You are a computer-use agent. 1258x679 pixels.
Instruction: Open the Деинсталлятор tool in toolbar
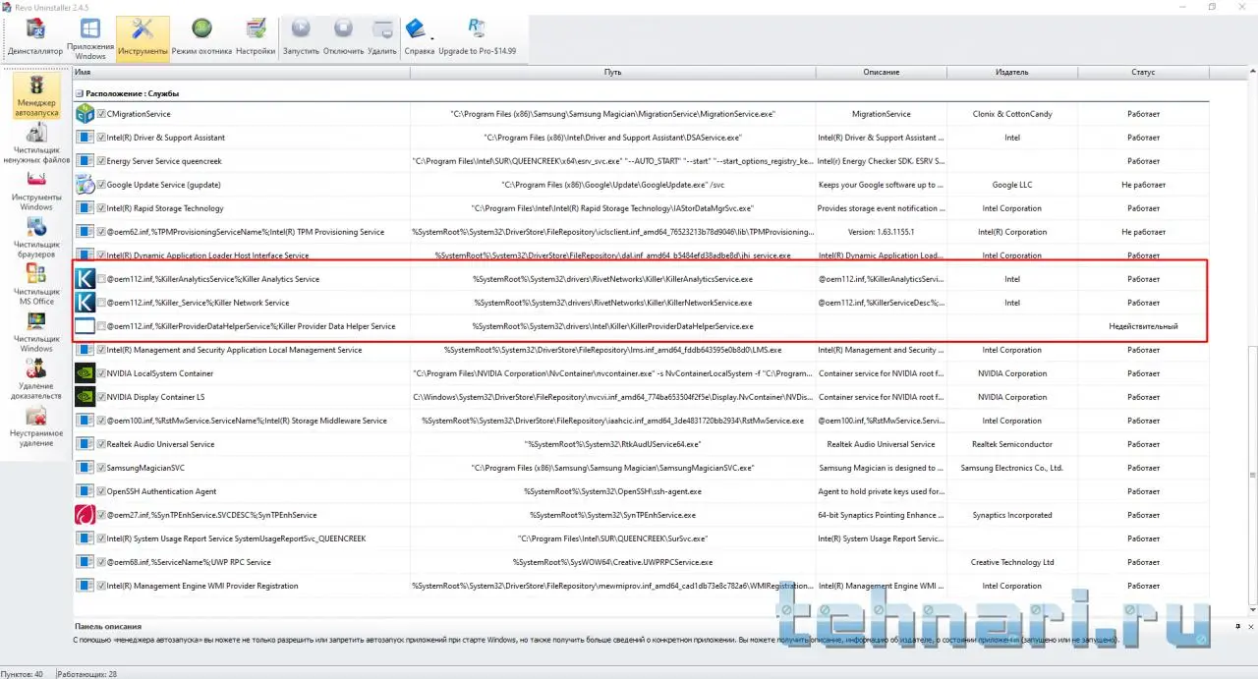(x=34, y=38)
